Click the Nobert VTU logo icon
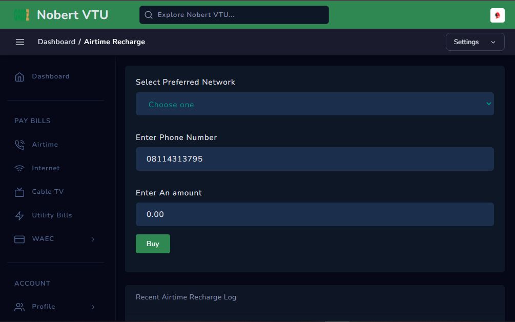This screenshot has height=322, width=515. (x=22, y=15)
